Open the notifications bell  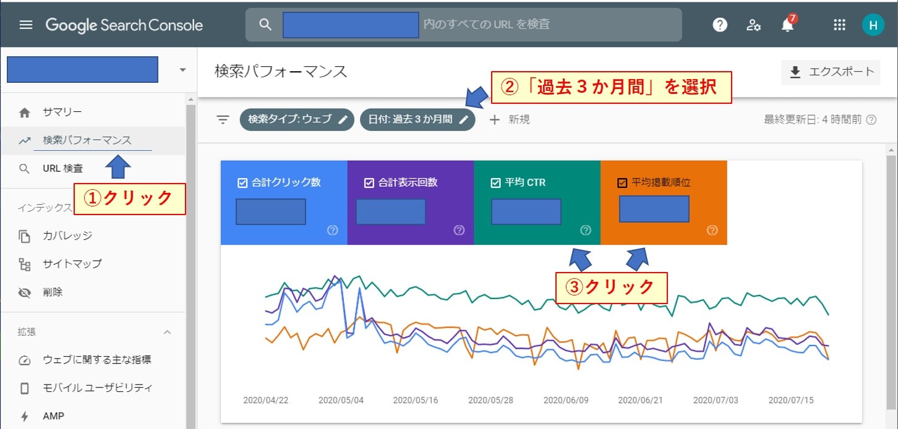(x=787, y=25)
